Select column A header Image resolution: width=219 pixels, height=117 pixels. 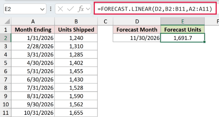[x=33, y=21]
